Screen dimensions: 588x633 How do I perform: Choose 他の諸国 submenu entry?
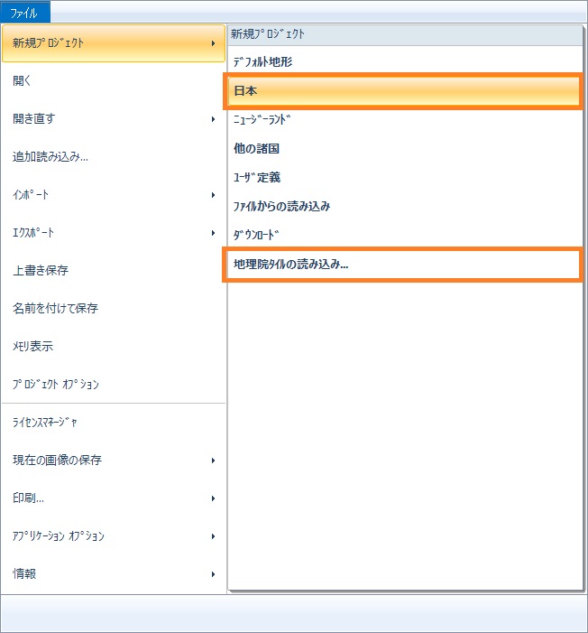405,149
